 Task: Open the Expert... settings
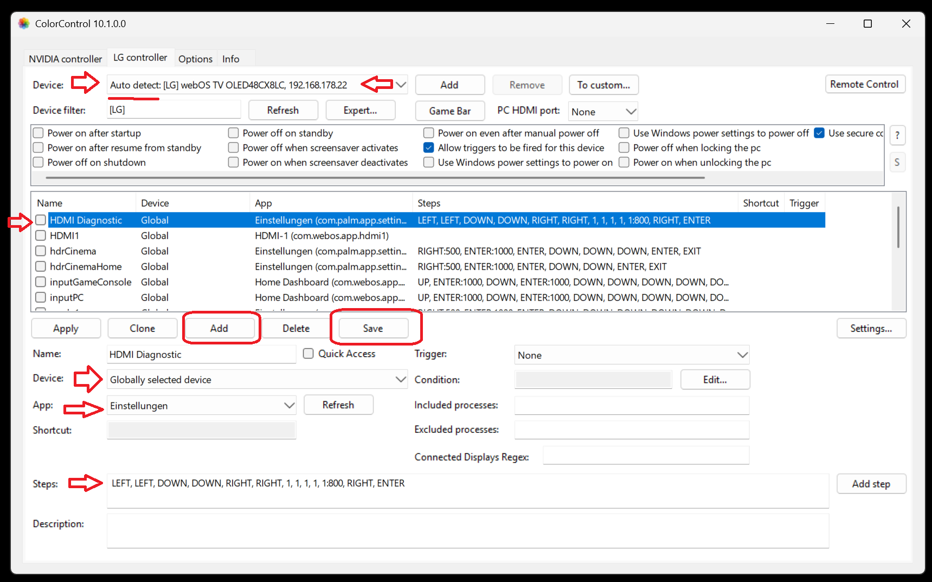click(360, 110)
